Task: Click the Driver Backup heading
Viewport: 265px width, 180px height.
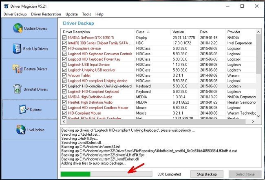Action: [78, 23]
